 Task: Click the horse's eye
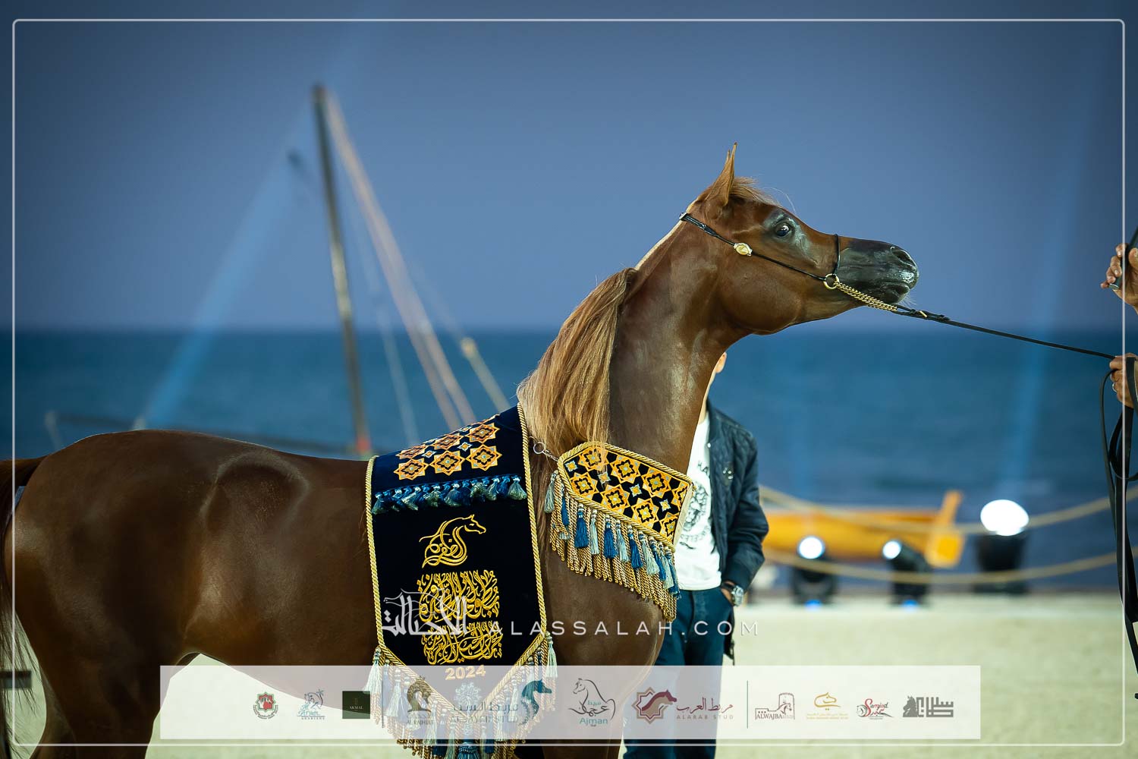click(x=782, y=228)
